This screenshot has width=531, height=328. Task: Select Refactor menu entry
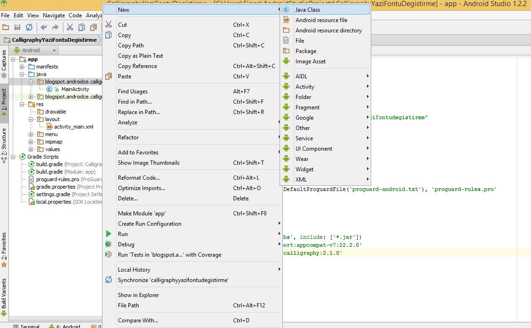pyautogui.click(x=192, y=137)
